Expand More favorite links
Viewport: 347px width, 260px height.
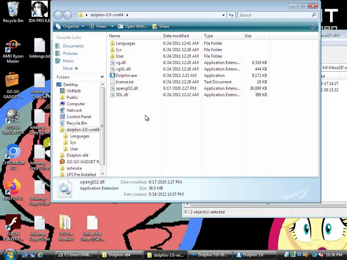click(70, 68)
